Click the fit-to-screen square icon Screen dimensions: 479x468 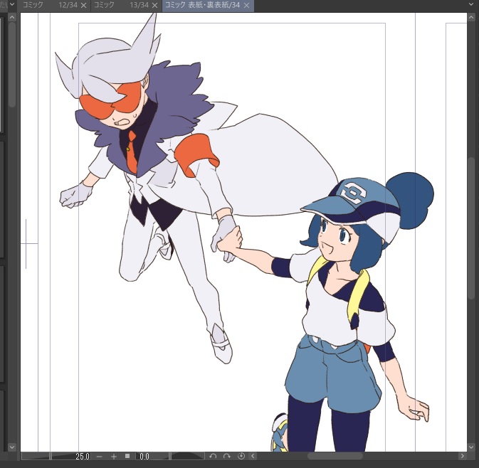tap(127, 456)
